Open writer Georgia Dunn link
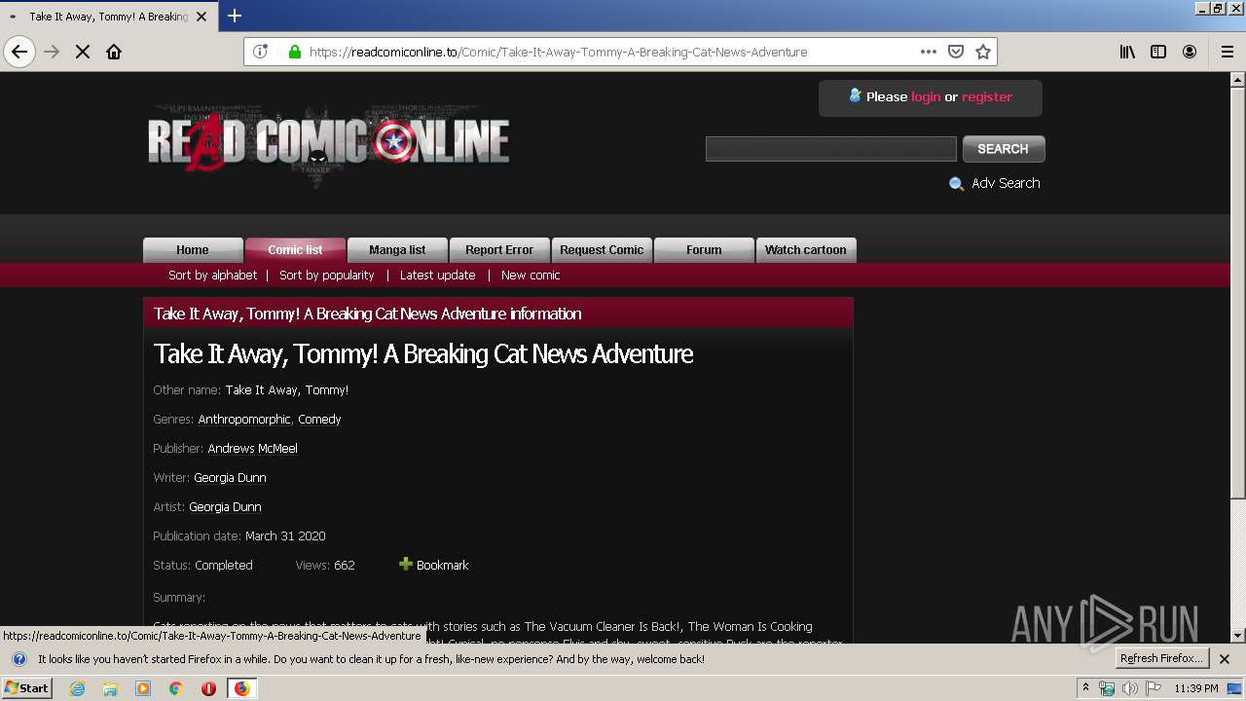Image resolution: width=1246 pixels, height=701 pixels. point(230,478)
